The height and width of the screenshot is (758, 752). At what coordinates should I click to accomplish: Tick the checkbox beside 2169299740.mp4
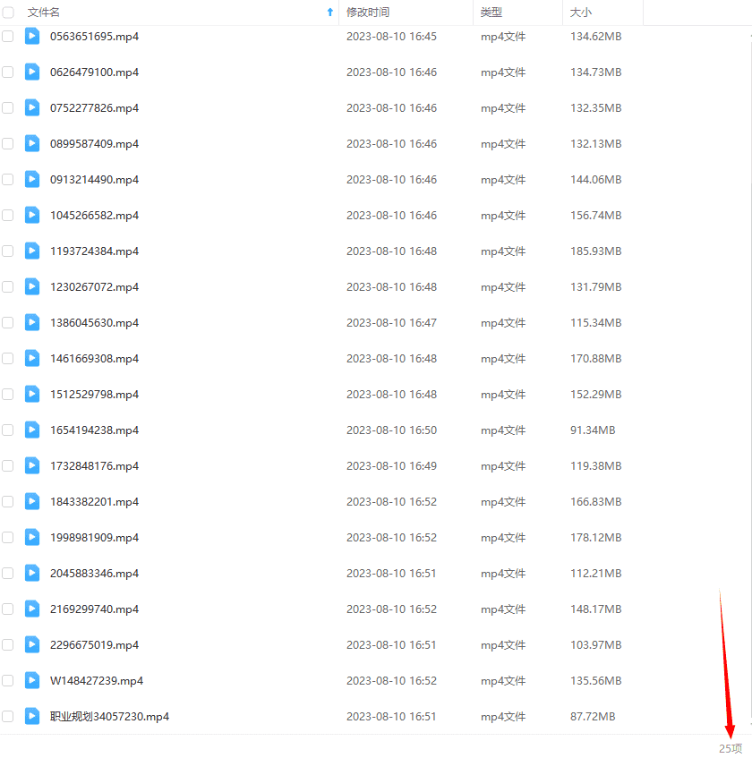tap(8, 609)
